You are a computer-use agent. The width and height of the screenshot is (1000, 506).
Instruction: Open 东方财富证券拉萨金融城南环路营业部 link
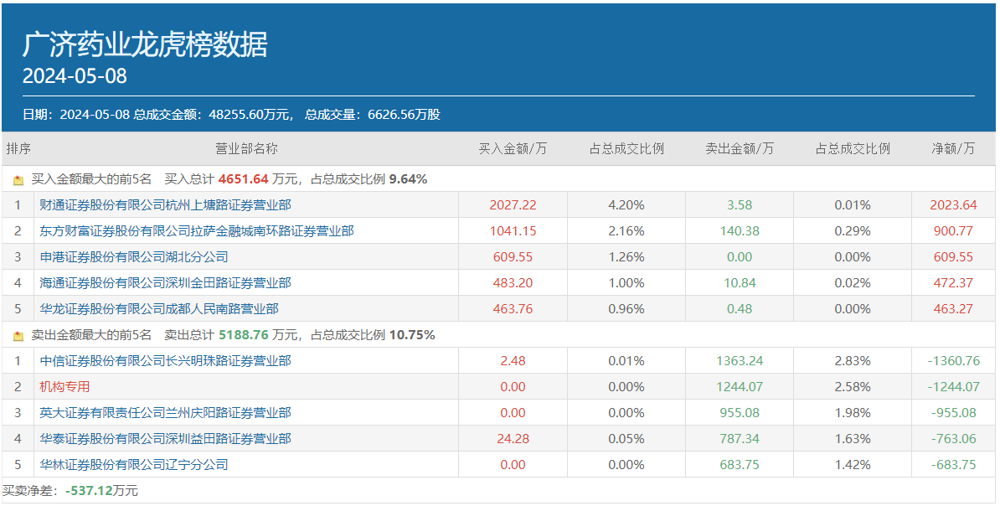196,230
